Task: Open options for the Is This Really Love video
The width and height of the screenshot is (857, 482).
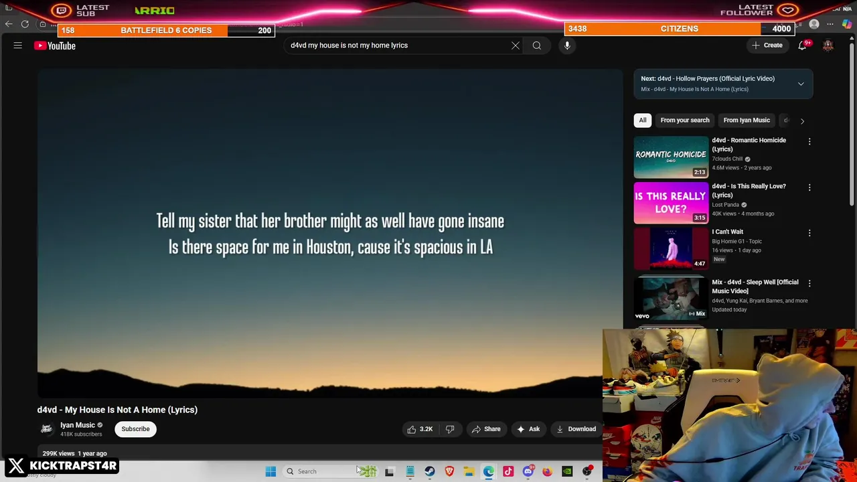Action: pyautogui.click(x=809, y=188)
